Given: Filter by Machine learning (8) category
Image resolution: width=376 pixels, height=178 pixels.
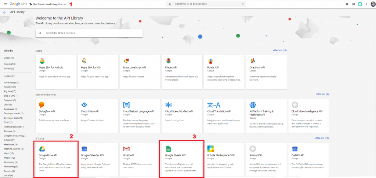Looking at the screenshot, I should 14,149.
